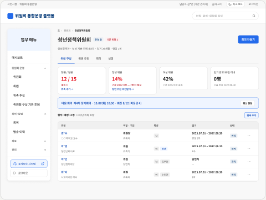The width and height of the screenshot is (266, 200).
Task: Click the status badge in 김*수 row
Action: tap(234, 136)
